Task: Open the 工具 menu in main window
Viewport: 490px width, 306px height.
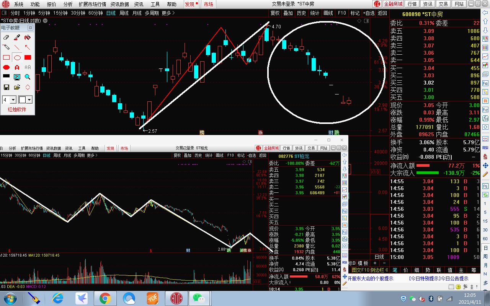Action: [x=155, y=4]
